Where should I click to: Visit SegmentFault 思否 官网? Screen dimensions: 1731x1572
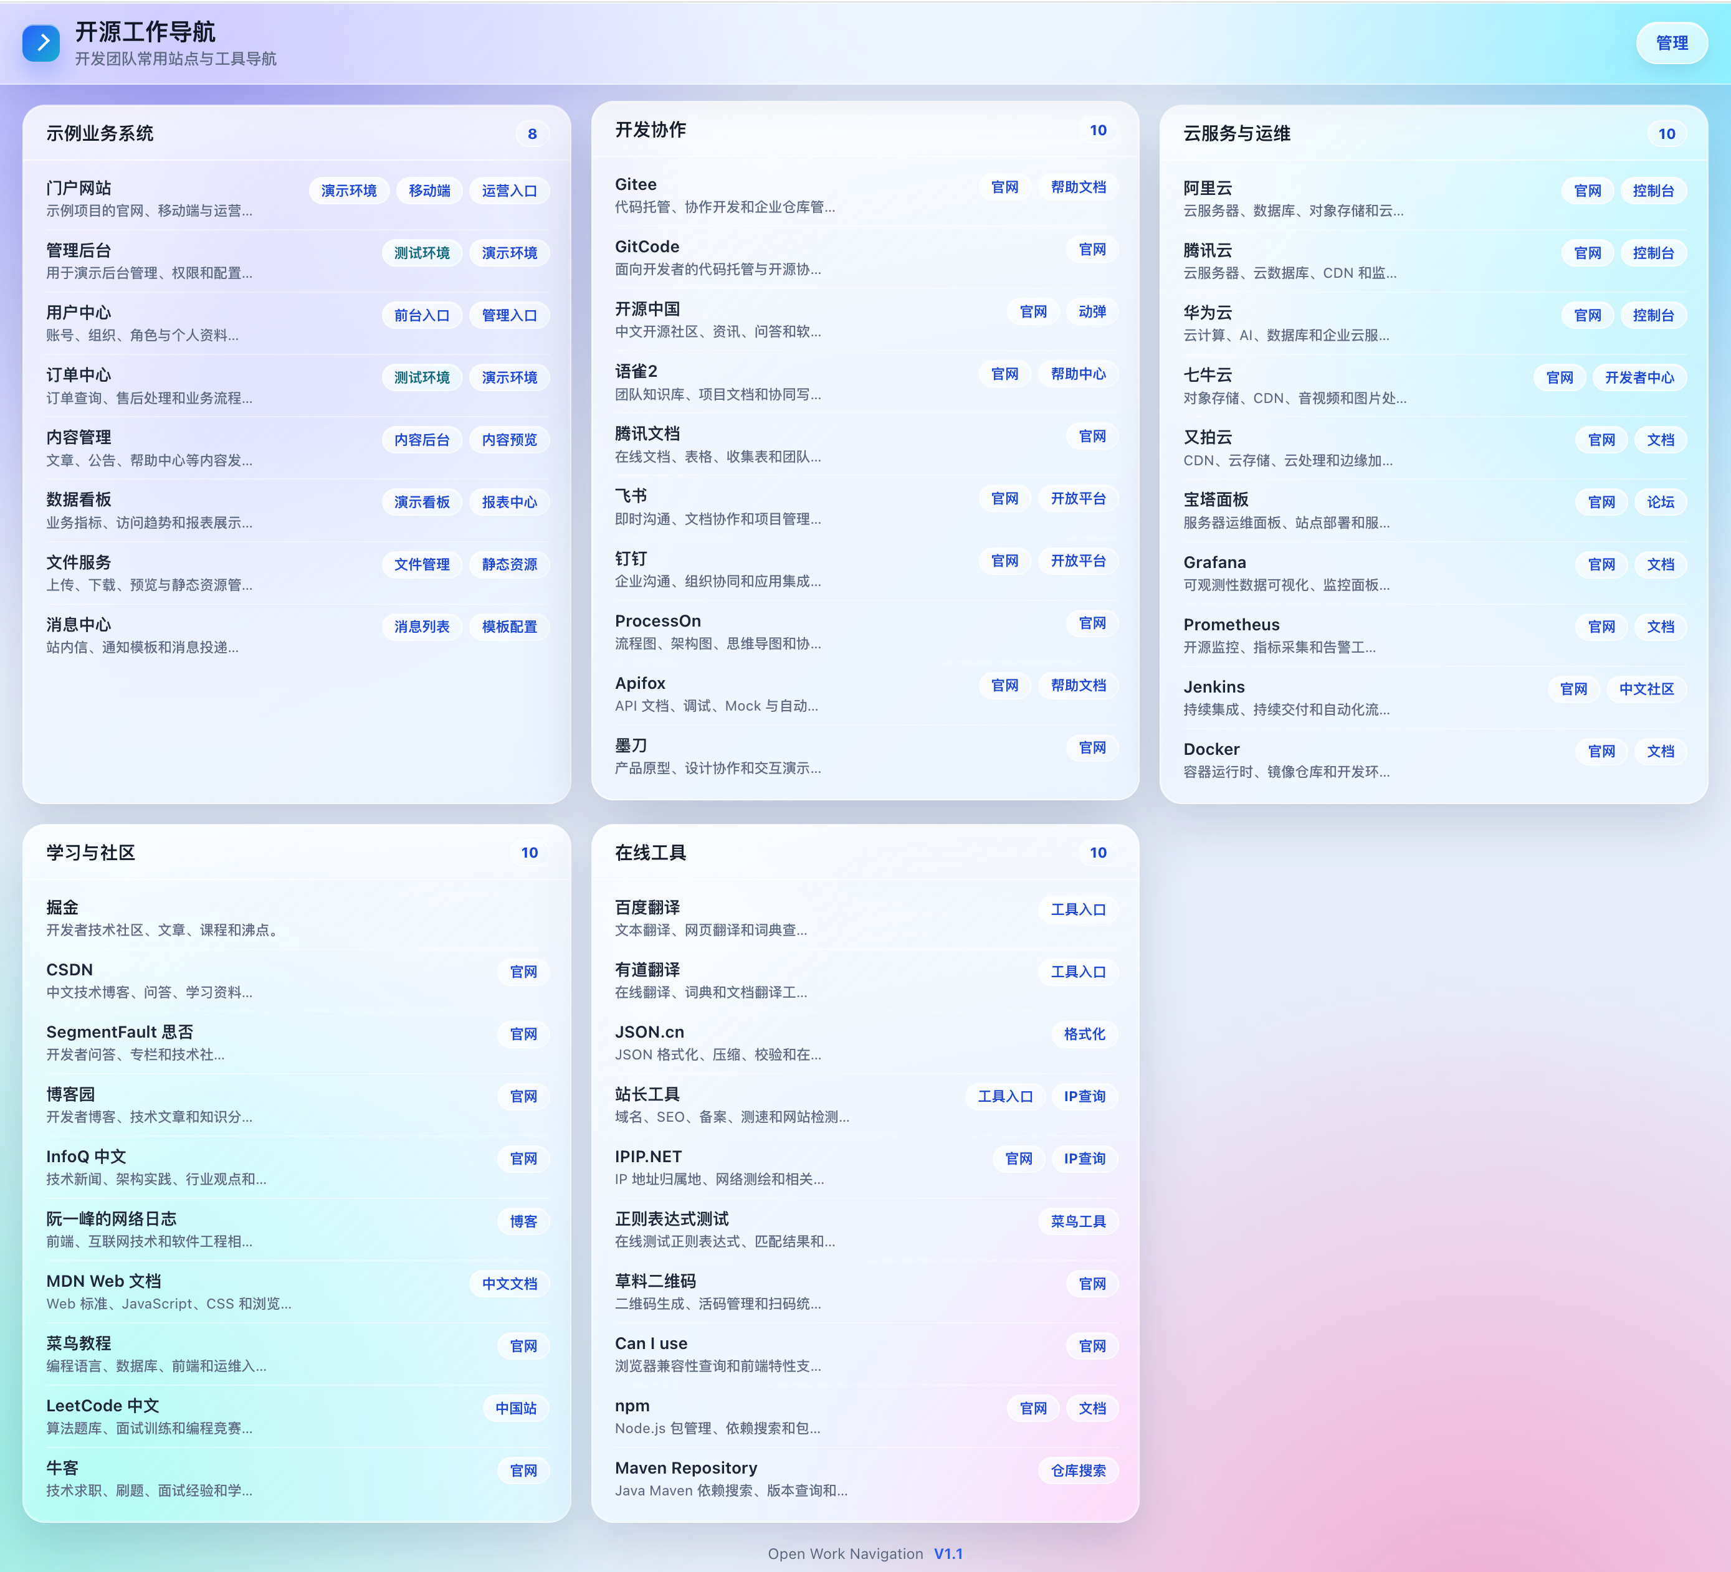(x=523, y=1034)
